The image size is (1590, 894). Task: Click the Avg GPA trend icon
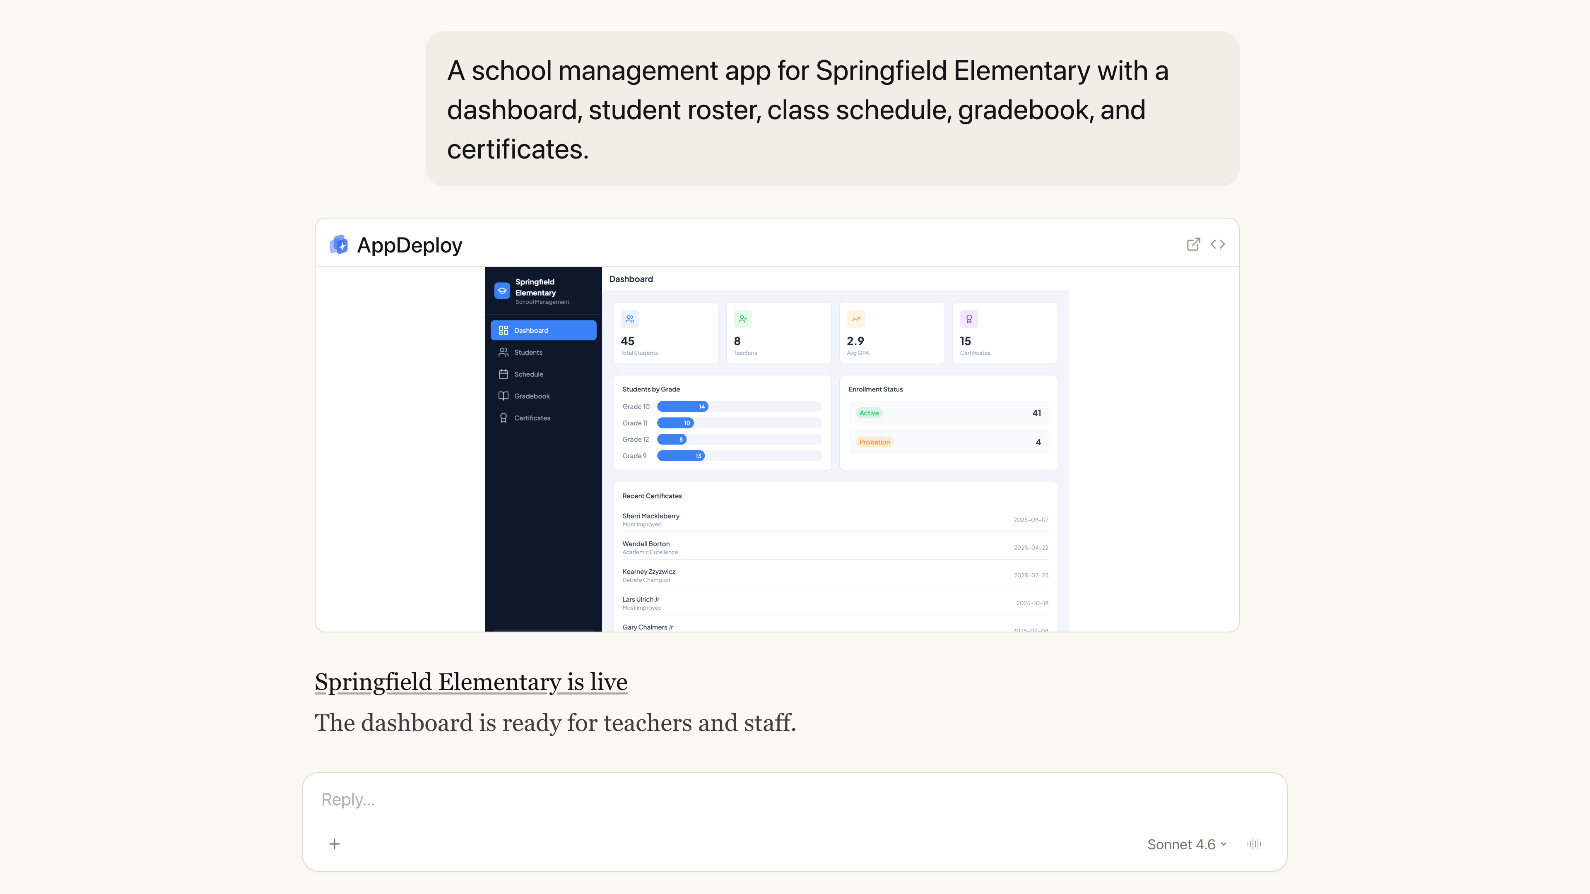[855, 318]
